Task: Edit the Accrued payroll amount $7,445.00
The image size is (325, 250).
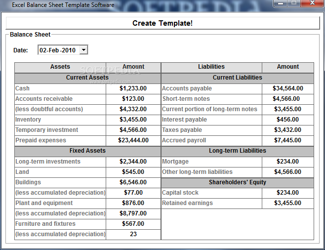Action: (x=288, y=140)
